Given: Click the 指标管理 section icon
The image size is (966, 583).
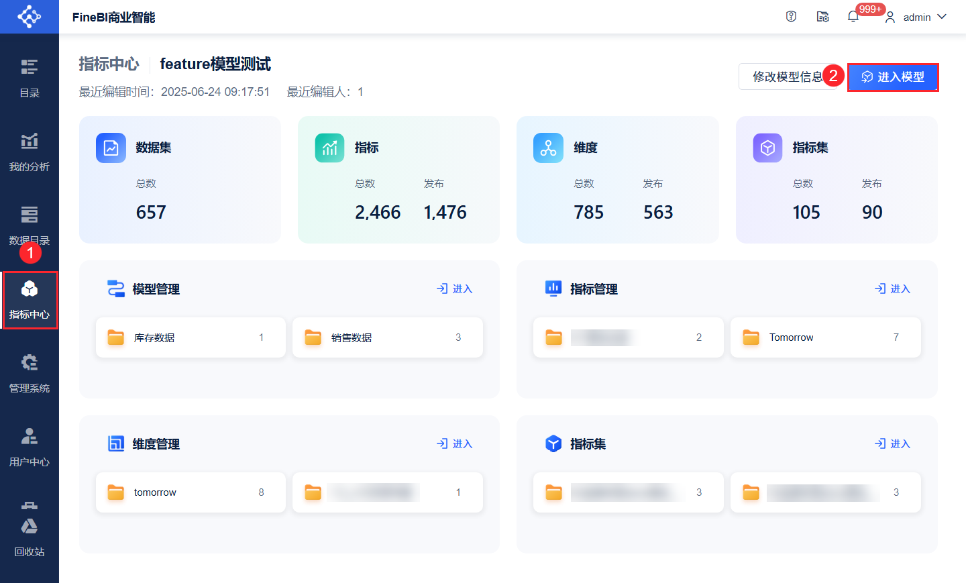Looking at the screenshot, I should [x=553, y=288].
